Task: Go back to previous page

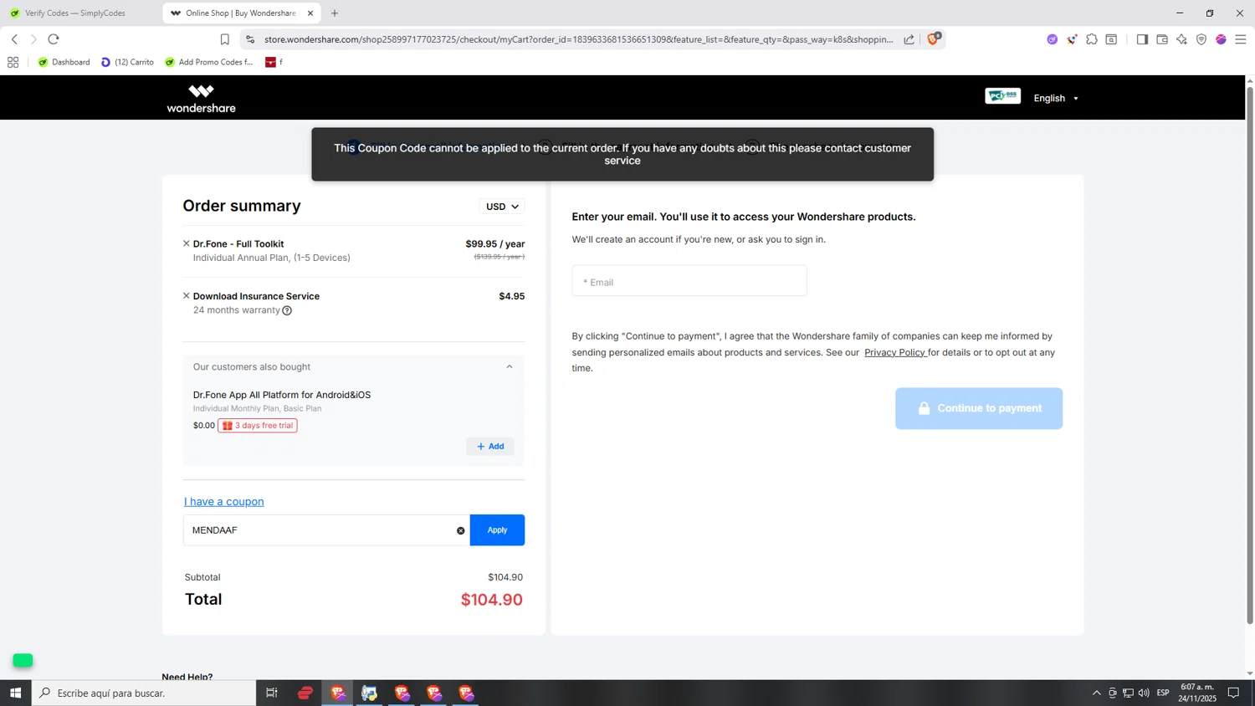Action: pos(14,39)
